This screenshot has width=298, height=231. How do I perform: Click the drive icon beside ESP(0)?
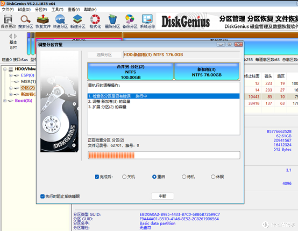click(x=17, y=75)
